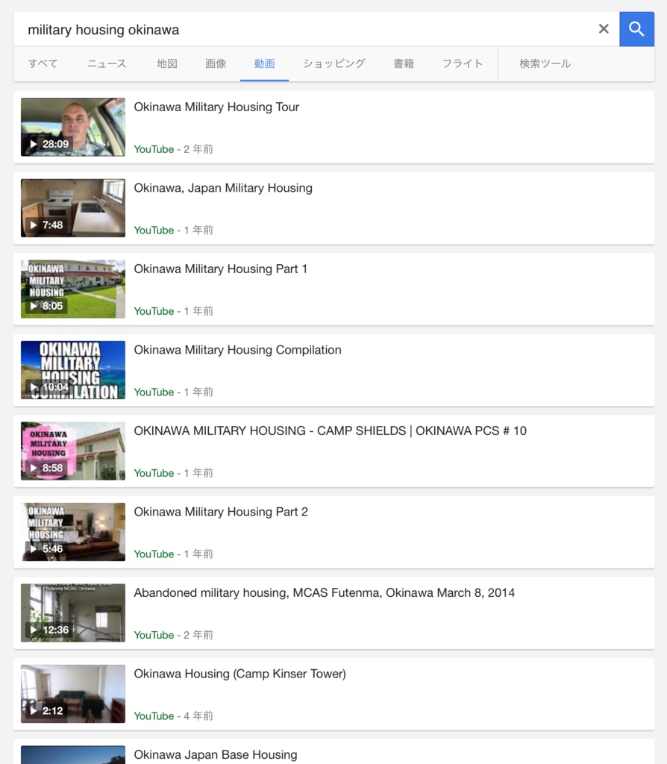Click '4 年前' under Camp Kinser Tower result
The height and width of the screenshot is (764, 667).
point(198,716)
